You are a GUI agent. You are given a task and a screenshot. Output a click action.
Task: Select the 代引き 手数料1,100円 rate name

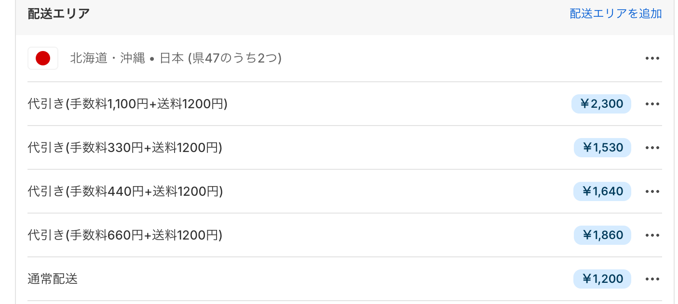[x=127, y=104]
